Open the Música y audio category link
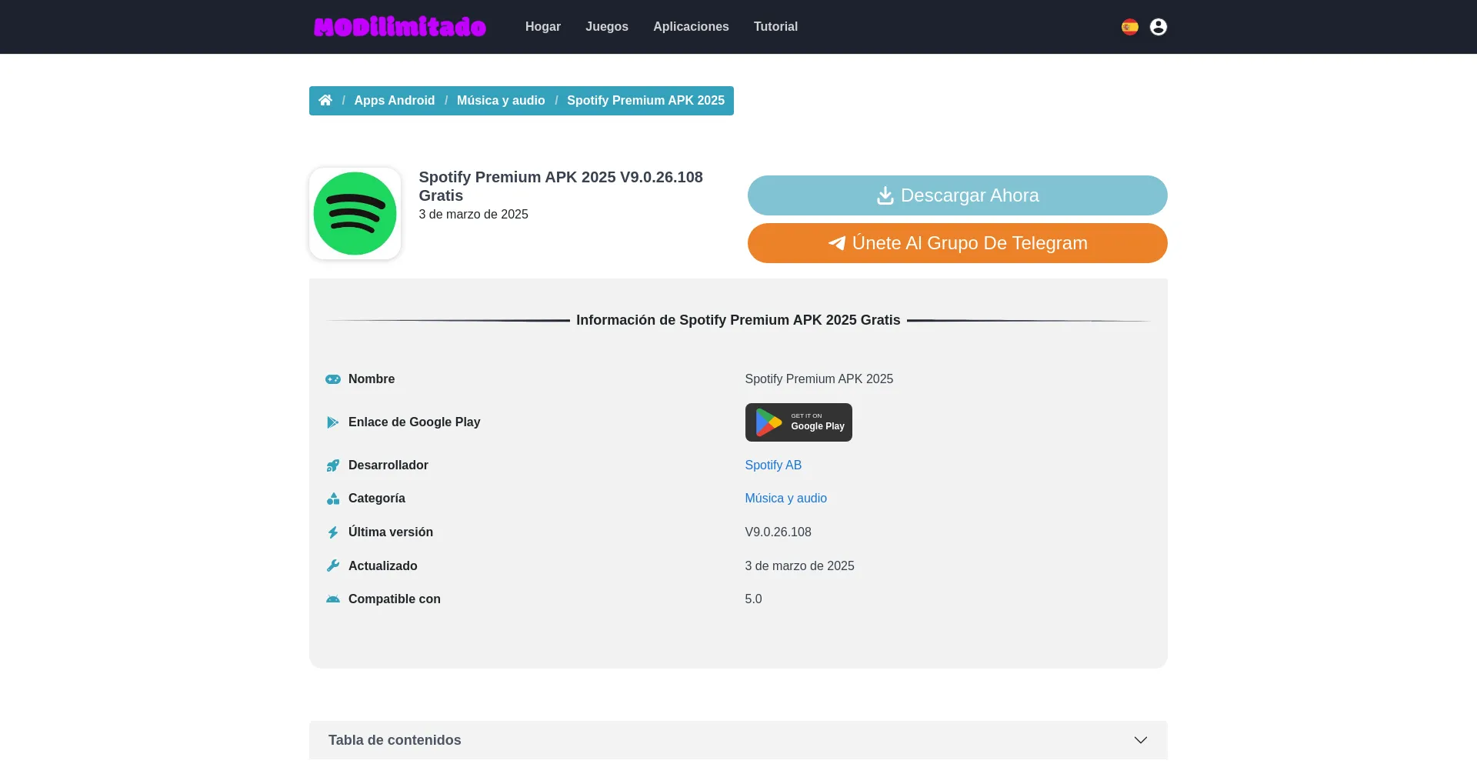 (x=786, y=499)
